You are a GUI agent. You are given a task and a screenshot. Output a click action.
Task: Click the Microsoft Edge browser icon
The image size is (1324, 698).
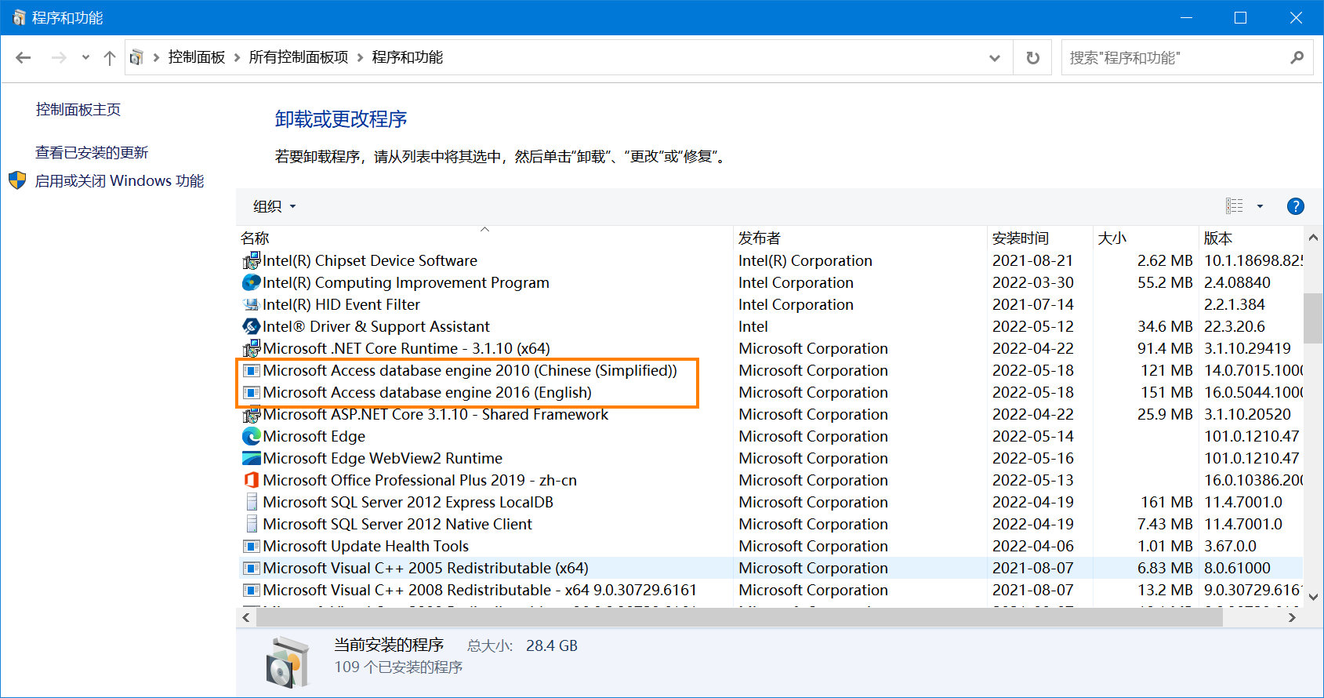[251, 436]
